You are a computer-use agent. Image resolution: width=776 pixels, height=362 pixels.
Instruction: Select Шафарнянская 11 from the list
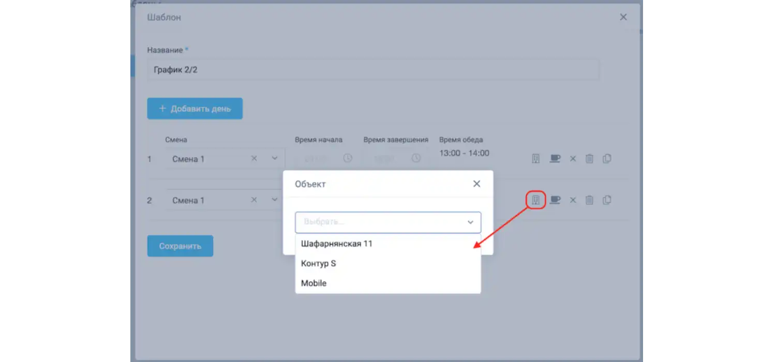coord(388,244)
